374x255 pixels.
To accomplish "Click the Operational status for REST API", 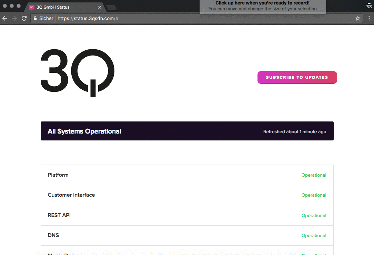I will pyautogui.click(x=314, y=215).
